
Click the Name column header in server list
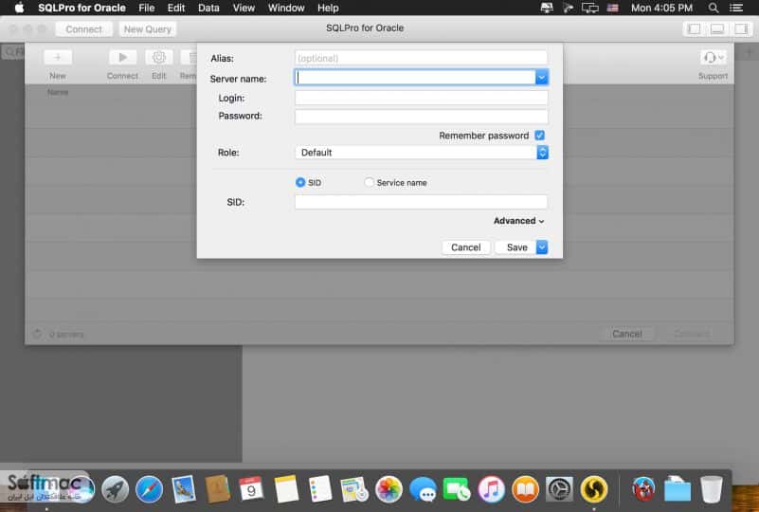58,92
